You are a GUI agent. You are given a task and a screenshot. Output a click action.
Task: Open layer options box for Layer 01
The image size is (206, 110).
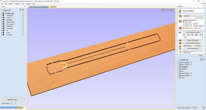[23, 35]
